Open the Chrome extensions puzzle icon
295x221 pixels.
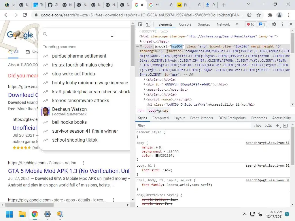tap(270, 15)
